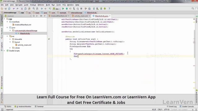Open the Navigate menu
Screen dimensions: 198x111
[x=19, y=5]
